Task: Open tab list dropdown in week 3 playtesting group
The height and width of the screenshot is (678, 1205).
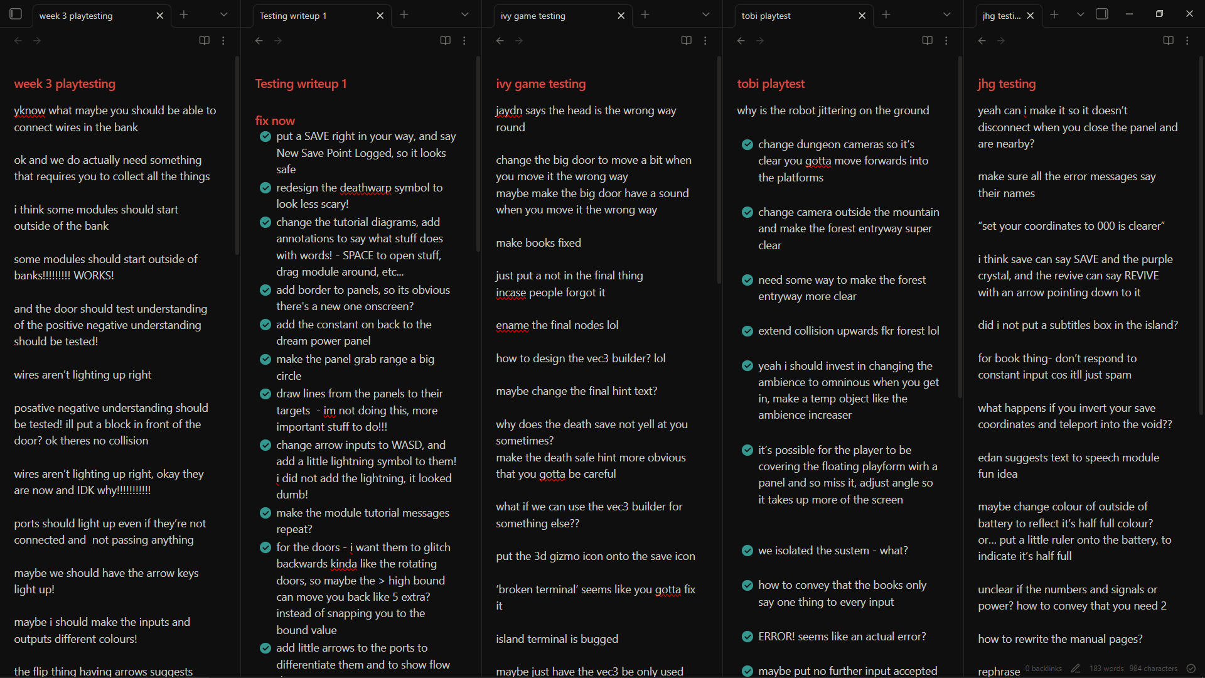Action: point(224,14)
